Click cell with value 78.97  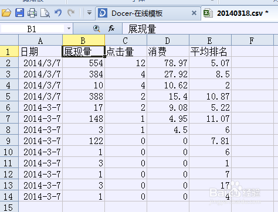168,63
